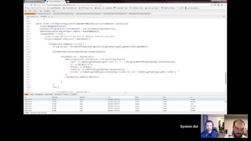The height and width of the screenshot is (141, 251).
Task: Open the File menu
Action: 26,11
